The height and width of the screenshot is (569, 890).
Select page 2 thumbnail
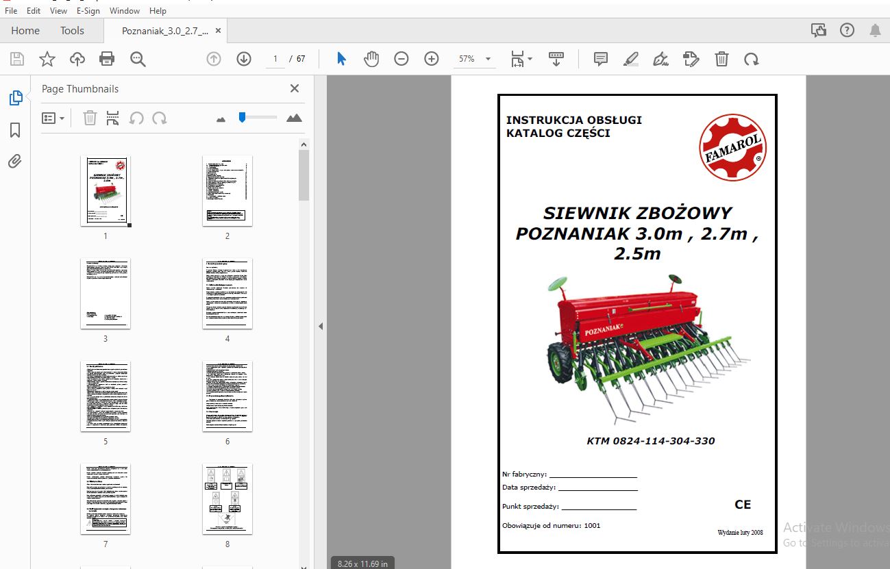pos(227,190)
